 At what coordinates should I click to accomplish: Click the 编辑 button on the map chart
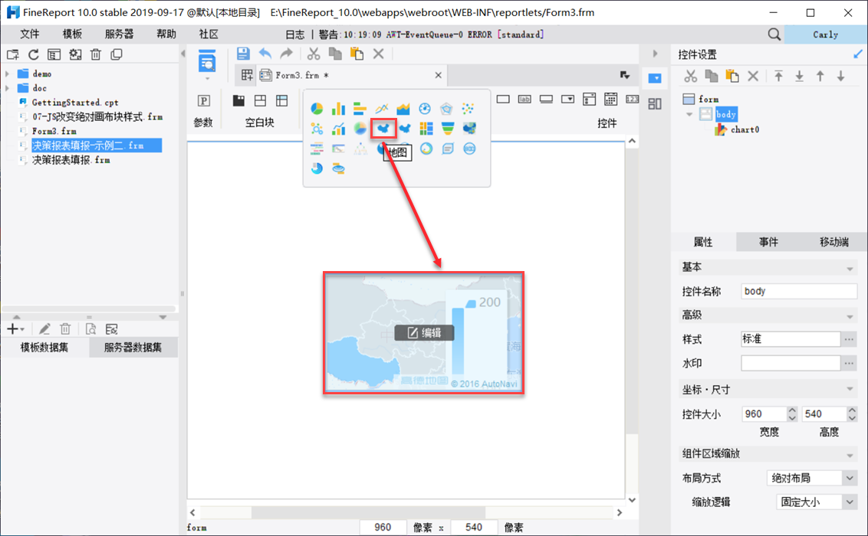click(424, 333)
